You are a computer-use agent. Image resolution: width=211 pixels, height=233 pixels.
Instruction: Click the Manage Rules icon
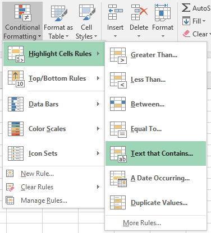(10, 201)
